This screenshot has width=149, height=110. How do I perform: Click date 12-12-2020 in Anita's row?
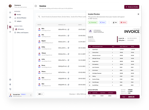82,60
